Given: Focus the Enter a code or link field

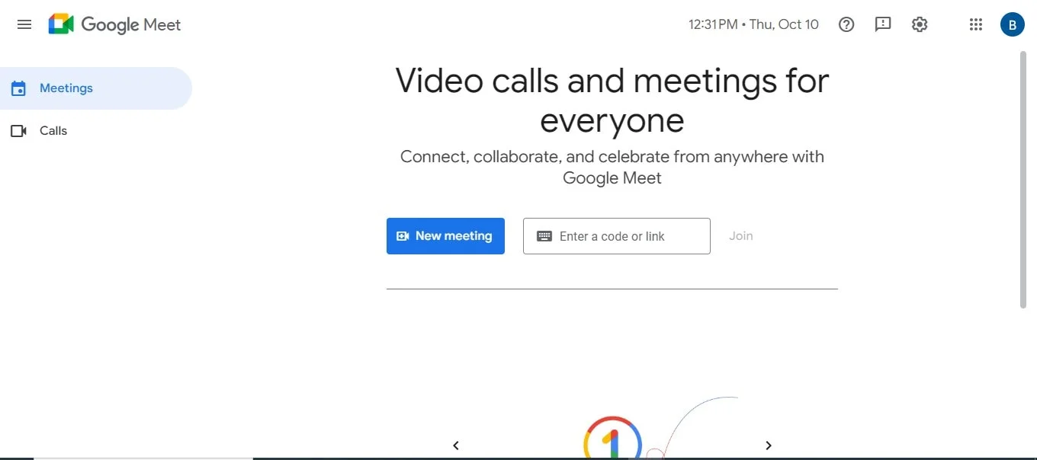Looking at the screenshot, I should (x=617, y=236).
